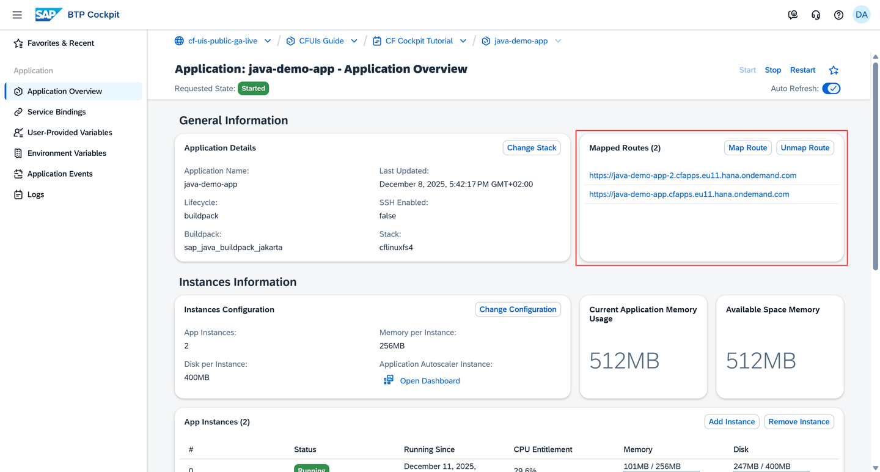Viewport: 880px width, 472px height.
Task: Expand the CFUIs Guide breadcrumb dropdown
Action: click(x=354, y=41)
